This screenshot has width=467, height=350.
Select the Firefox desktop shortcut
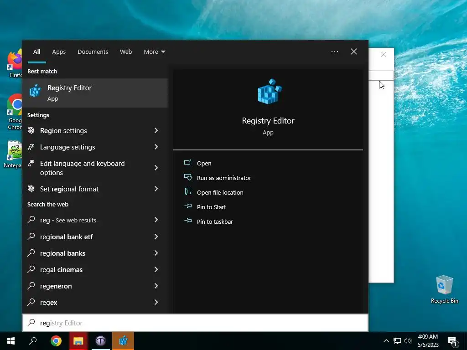coord(15,64)
